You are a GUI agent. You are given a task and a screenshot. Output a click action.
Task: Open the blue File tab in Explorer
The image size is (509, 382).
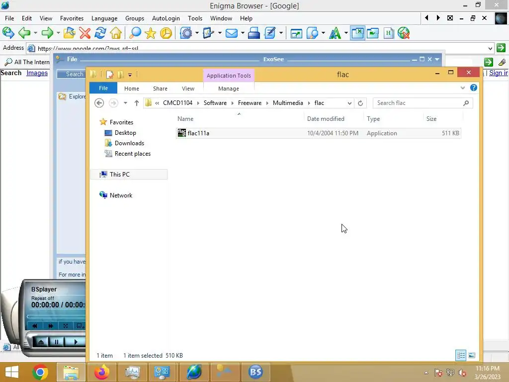(103, 88)
